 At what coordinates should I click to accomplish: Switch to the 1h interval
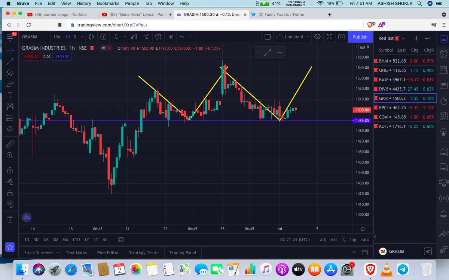pyautogui.click(x=67, y=37)
